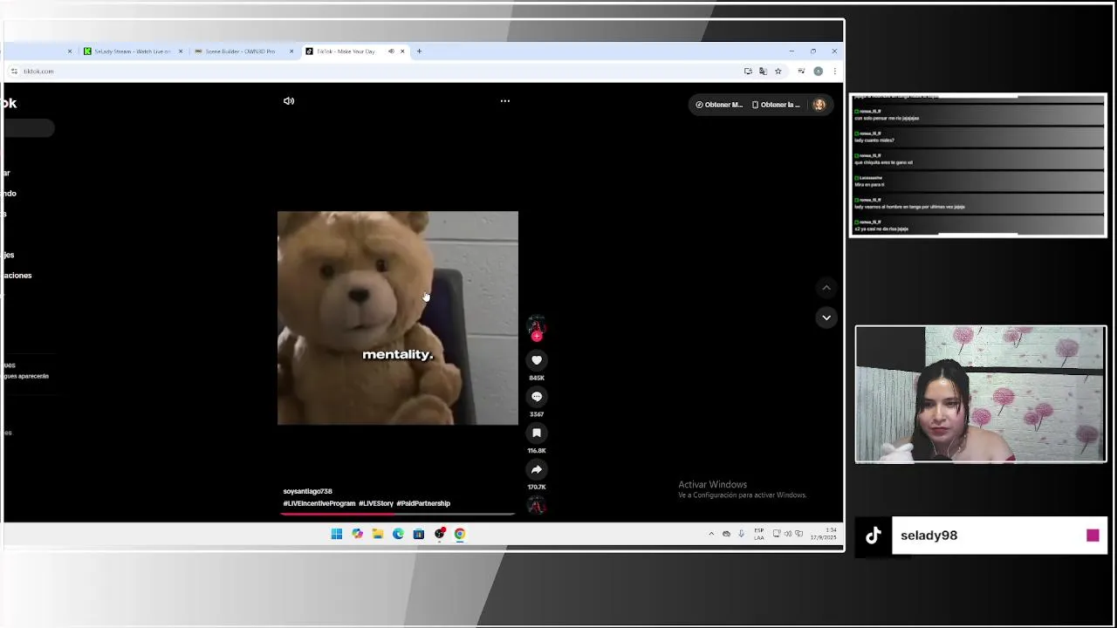Open the profile avatar menu in the TikTok header
Screen dimensions: 1117x628
pyautogui.click(x=819, y=105)
